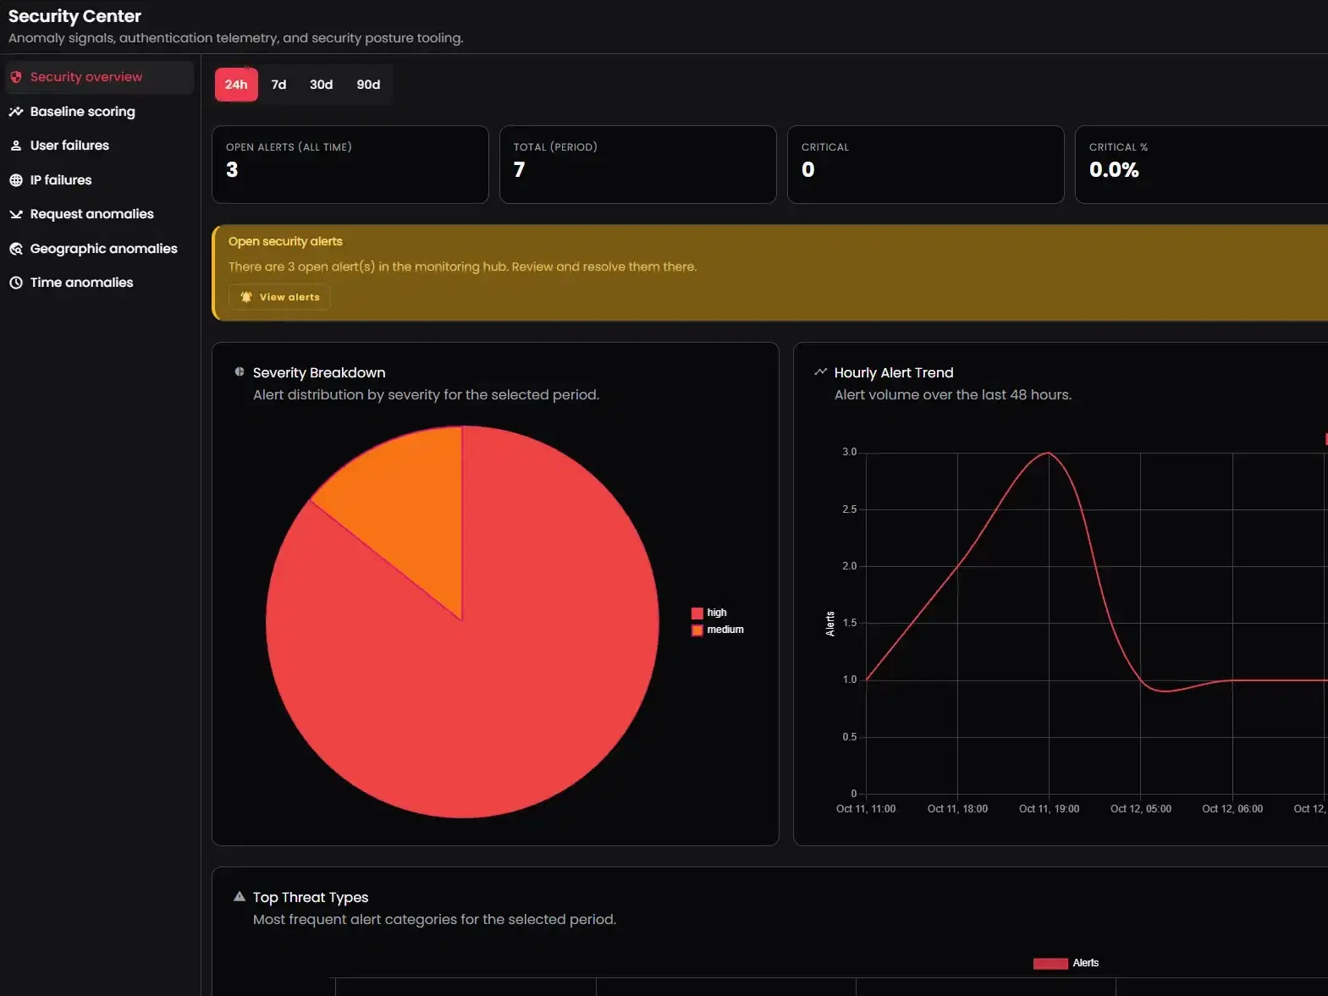
Task: Open User failures page
Action: pos(99,146)
